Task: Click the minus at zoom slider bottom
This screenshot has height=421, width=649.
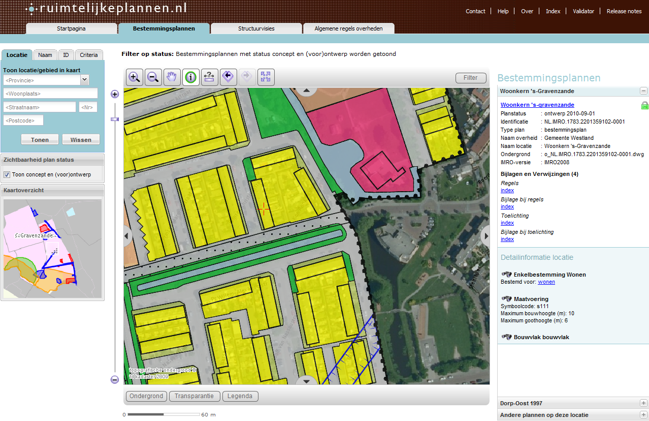Action: pyautogui.click(x=115, y=379)
